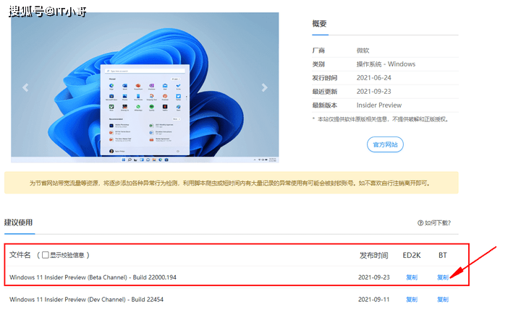Click the Windows 11 Insider Preview (Beta Channel) file name
The image size is (521, 325).
pyautogui.click(x=93, y=277)
